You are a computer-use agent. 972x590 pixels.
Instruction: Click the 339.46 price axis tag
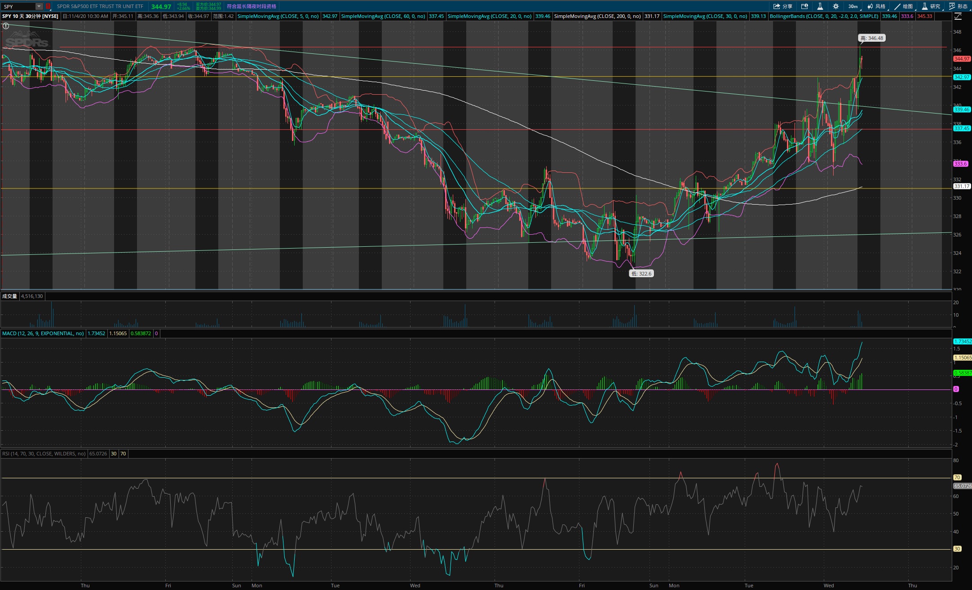[962, 109]
